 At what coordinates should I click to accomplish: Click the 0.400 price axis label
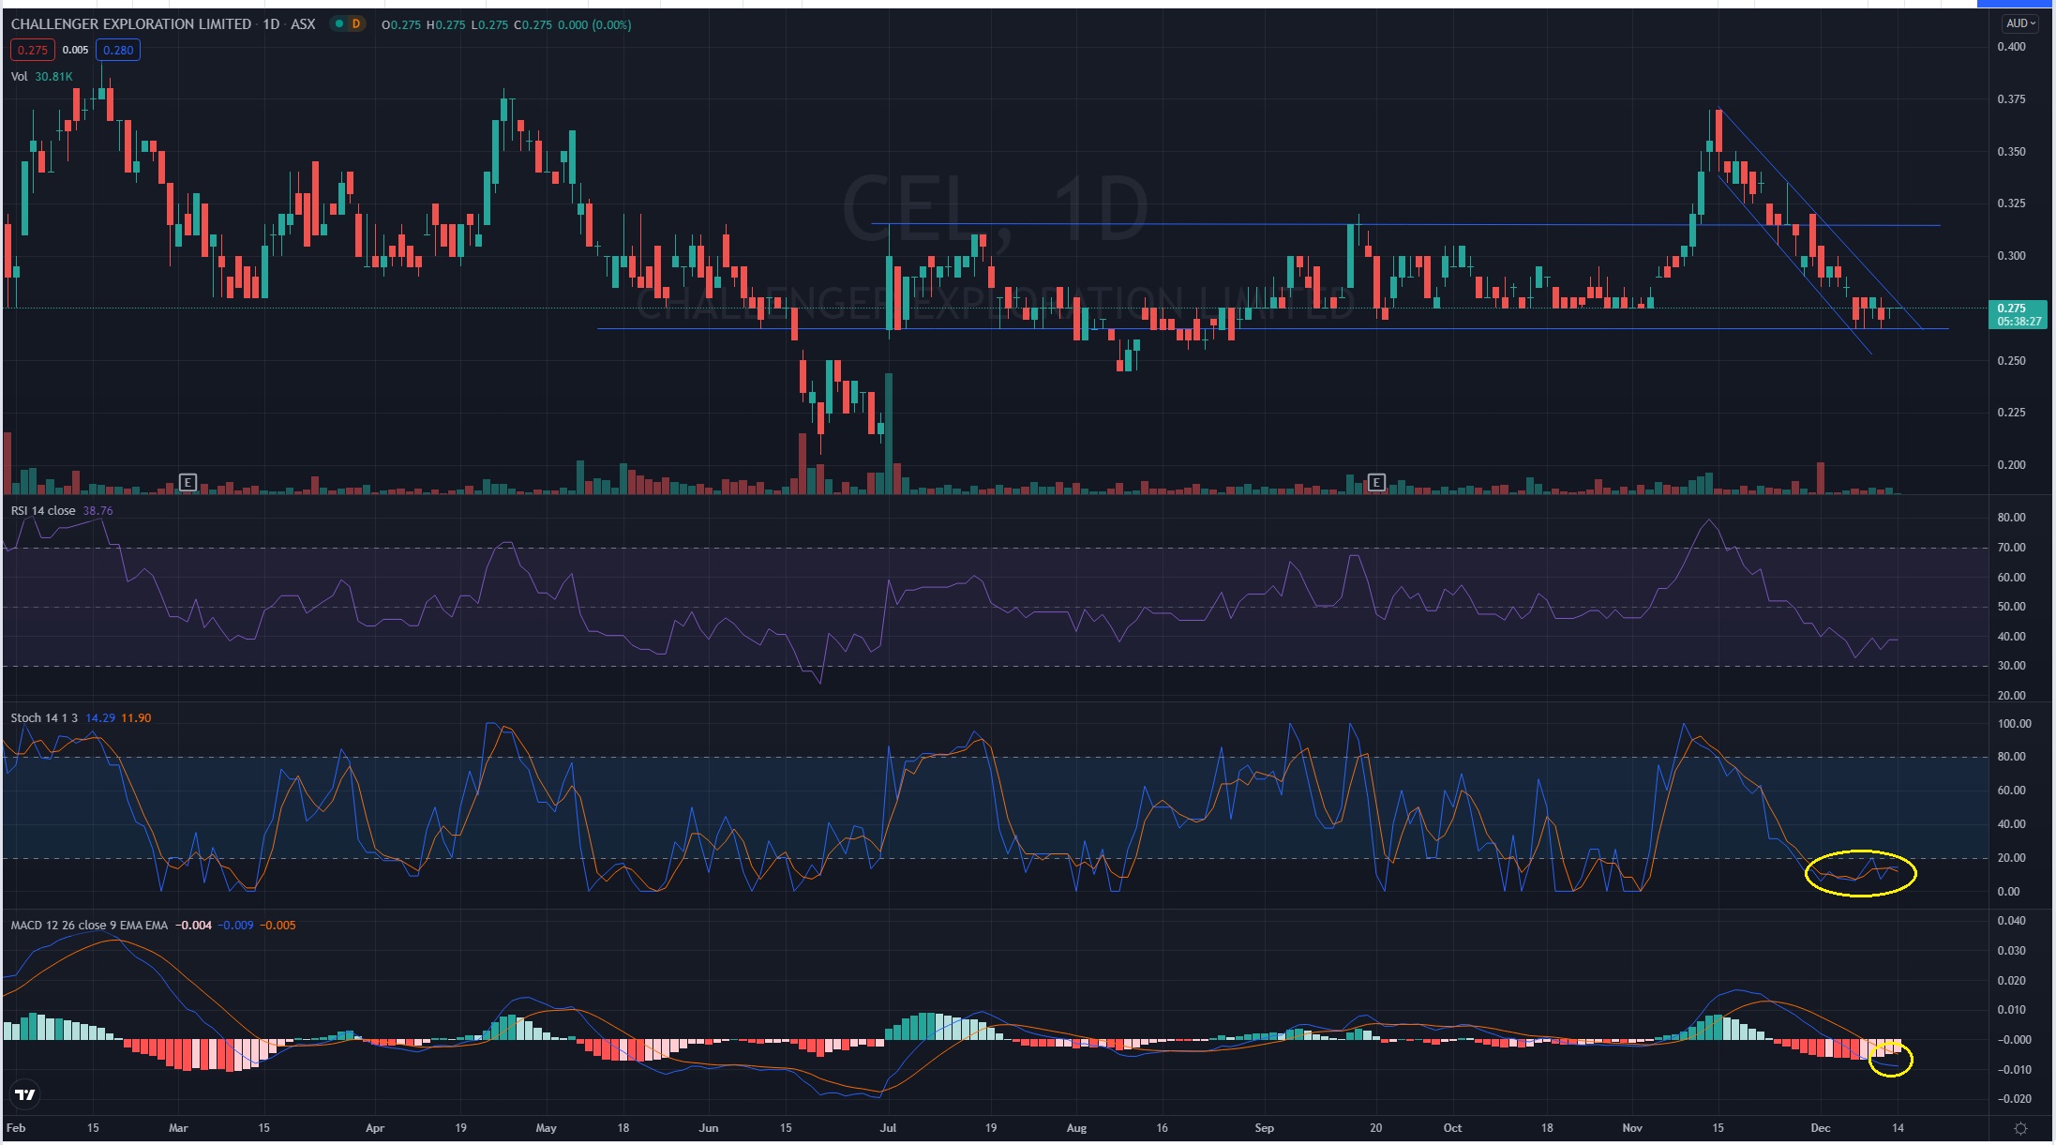tap(2011, 47)
